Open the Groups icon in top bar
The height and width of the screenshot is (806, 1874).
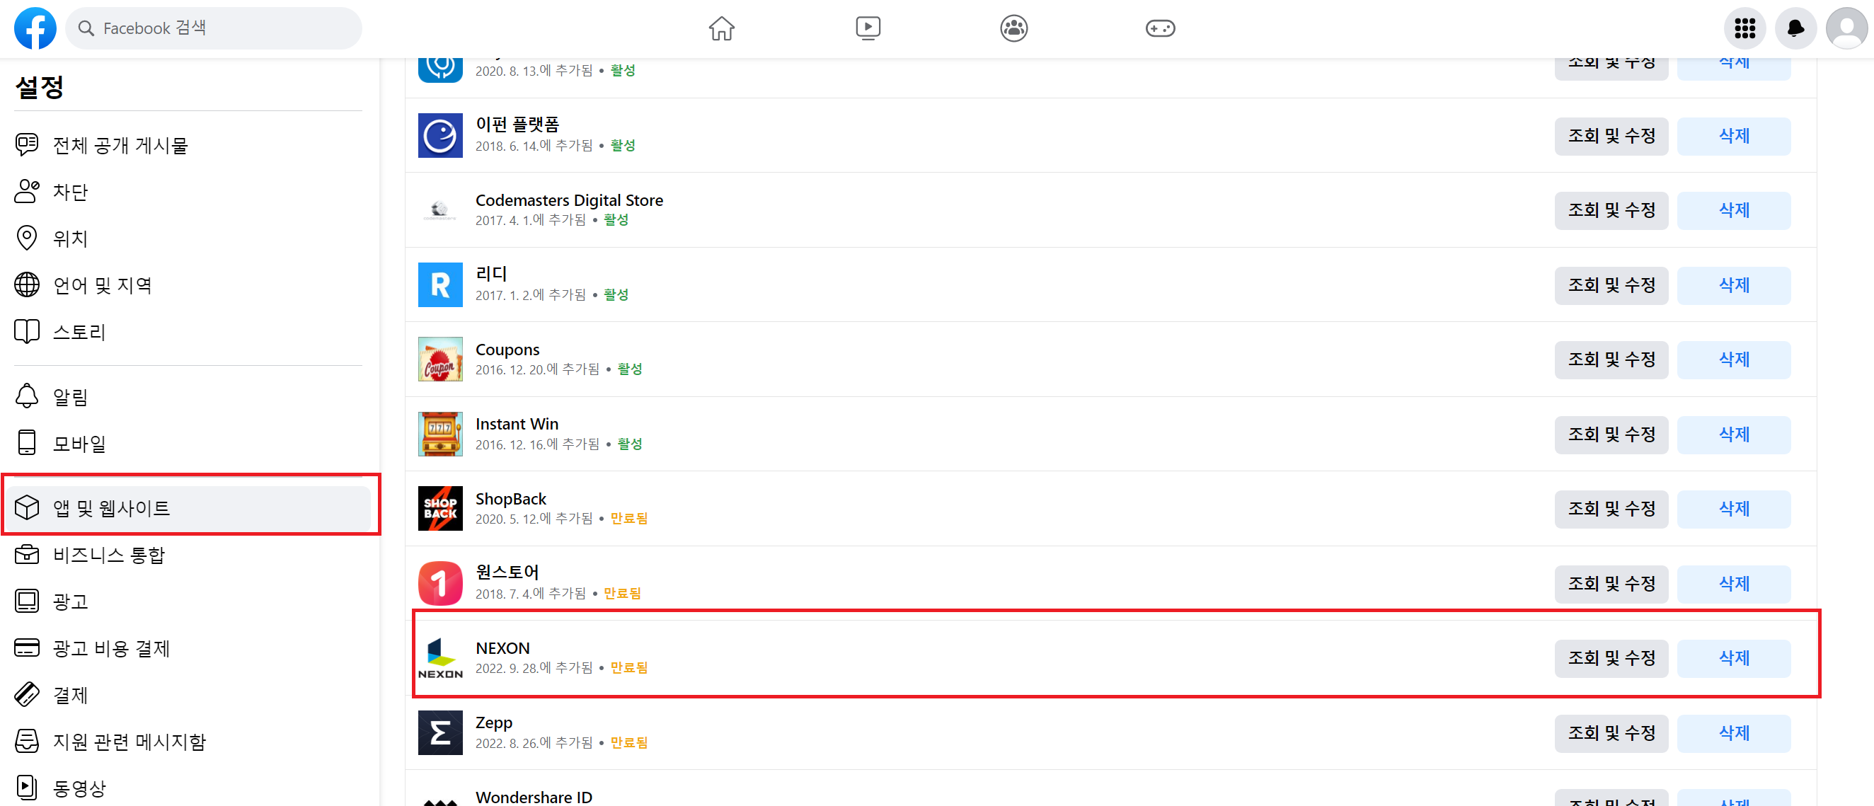click(1013, 28)
